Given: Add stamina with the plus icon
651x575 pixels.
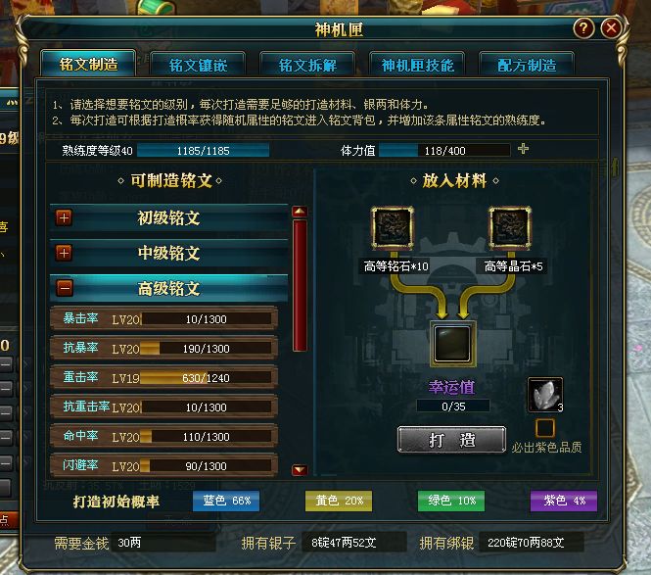Looking at the screenshot, I should 523,149.
